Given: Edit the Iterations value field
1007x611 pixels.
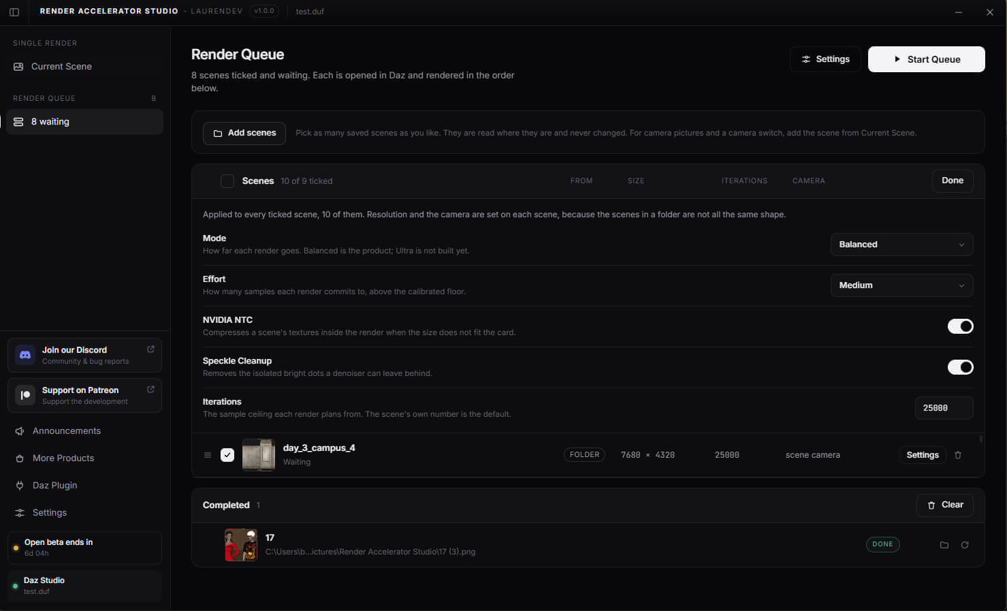Looking at the screenshot, I should 944,408.
